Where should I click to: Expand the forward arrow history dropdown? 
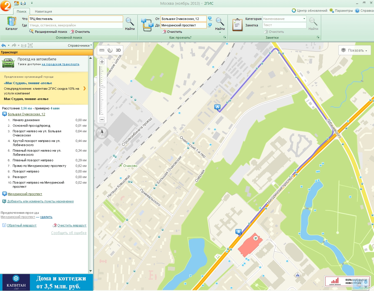(18, 45)
